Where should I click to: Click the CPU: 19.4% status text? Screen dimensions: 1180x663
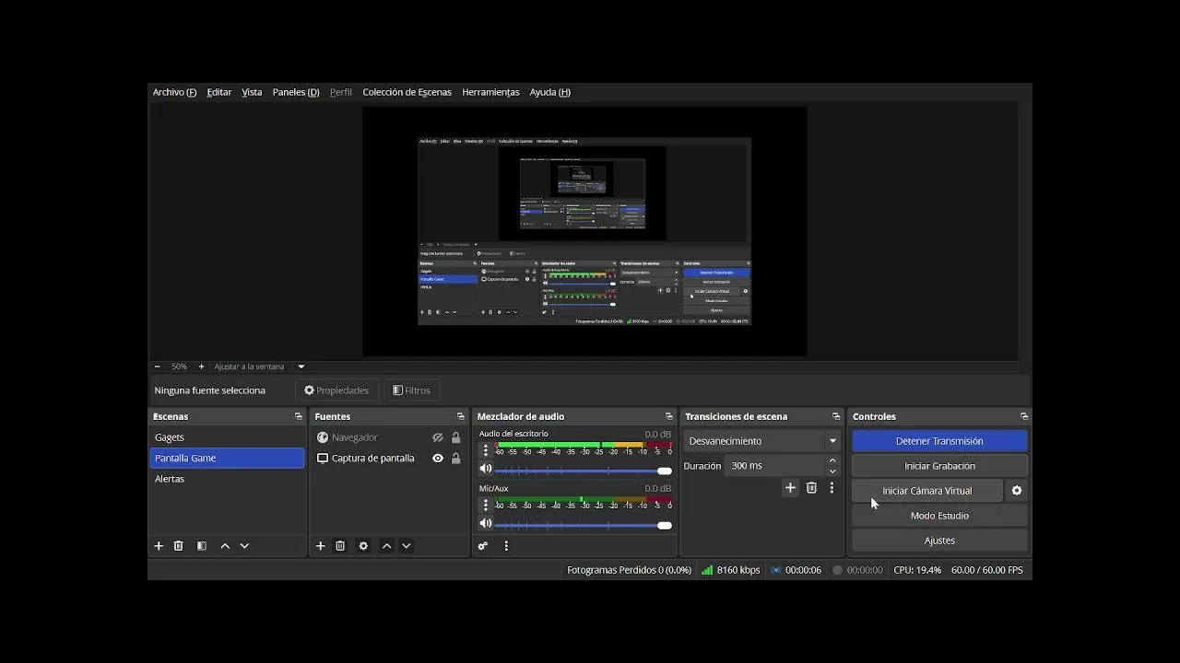point(917,570)
